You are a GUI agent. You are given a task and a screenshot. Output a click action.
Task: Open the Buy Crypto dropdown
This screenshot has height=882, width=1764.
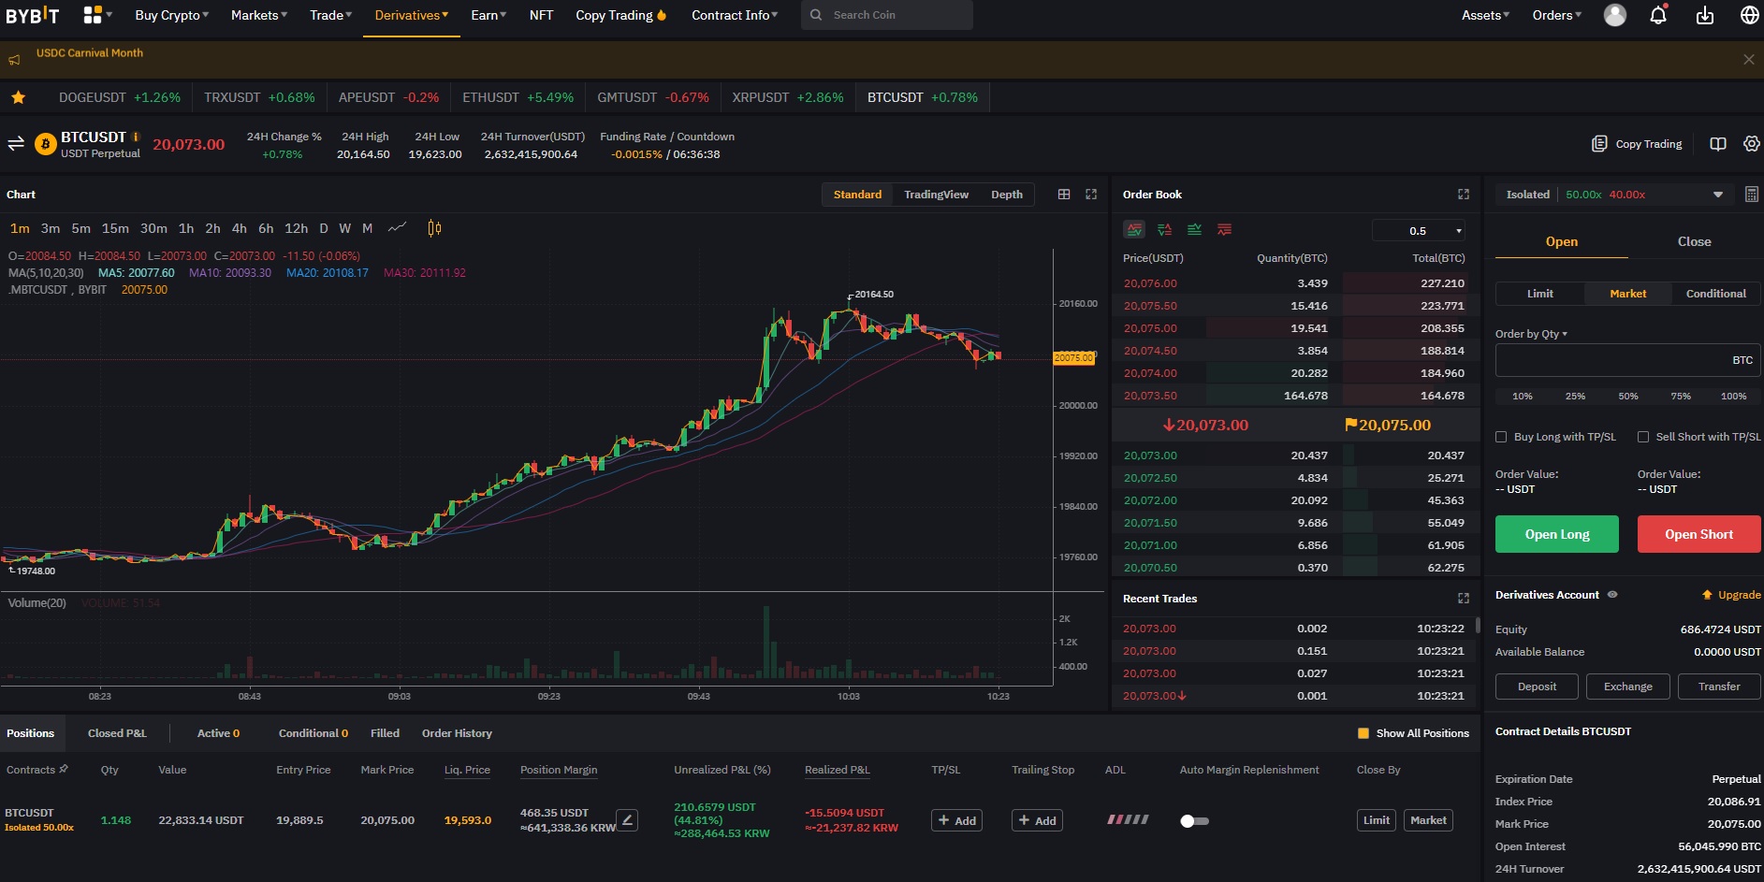pyautogui.click(x=171, y=15)
